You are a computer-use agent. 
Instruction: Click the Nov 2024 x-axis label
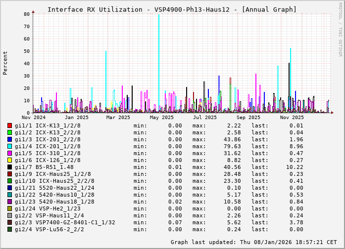point(33,118)
